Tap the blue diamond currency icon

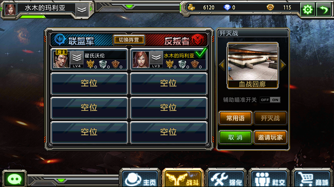pos(227,7)
